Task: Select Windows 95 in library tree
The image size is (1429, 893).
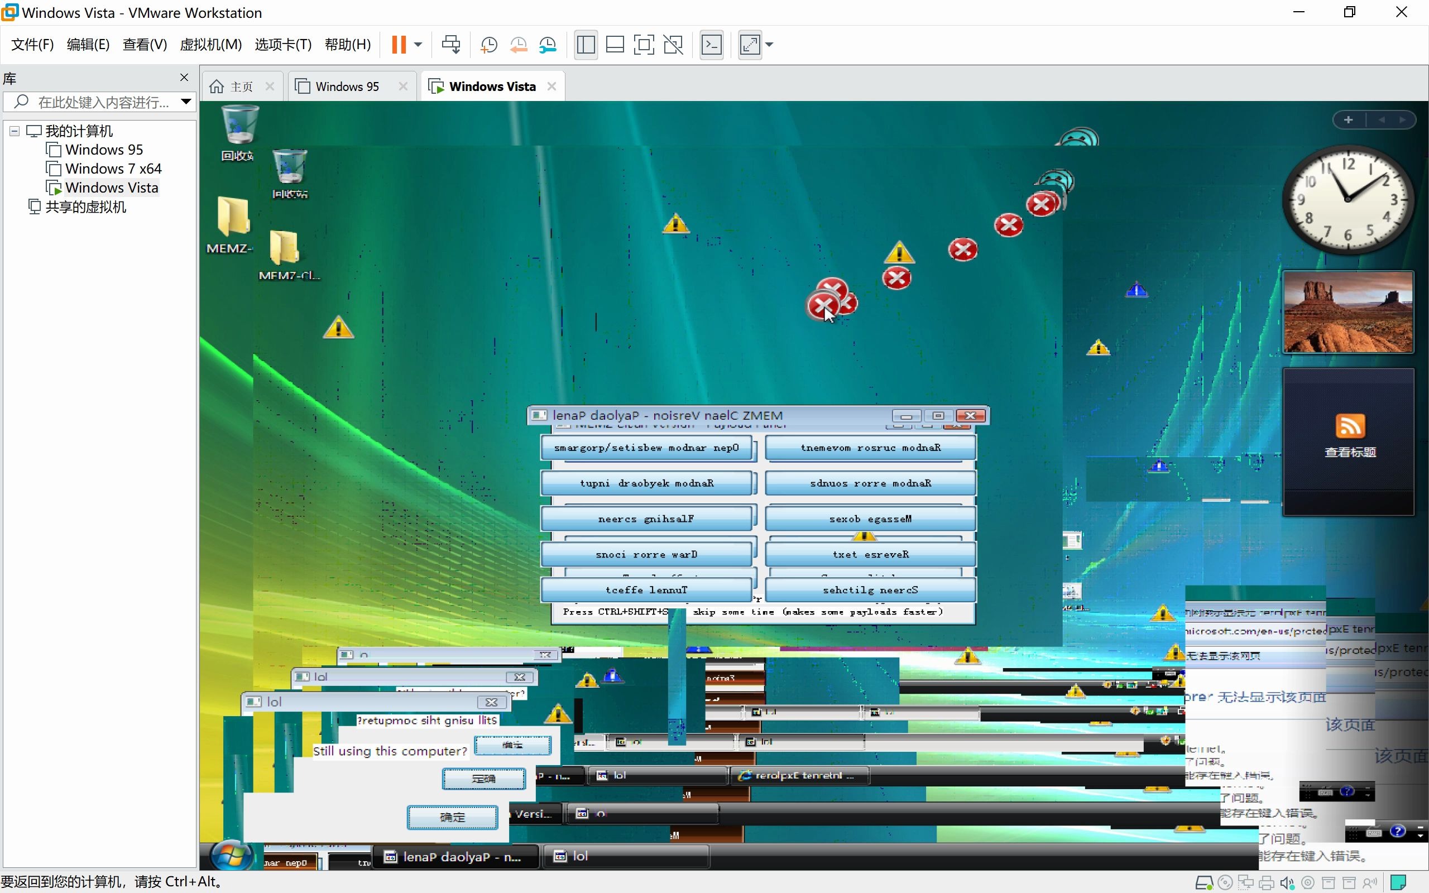Action: [x=104, y=150]
